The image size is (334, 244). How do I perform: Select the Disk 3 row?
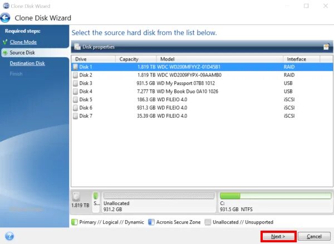[202, 83]
